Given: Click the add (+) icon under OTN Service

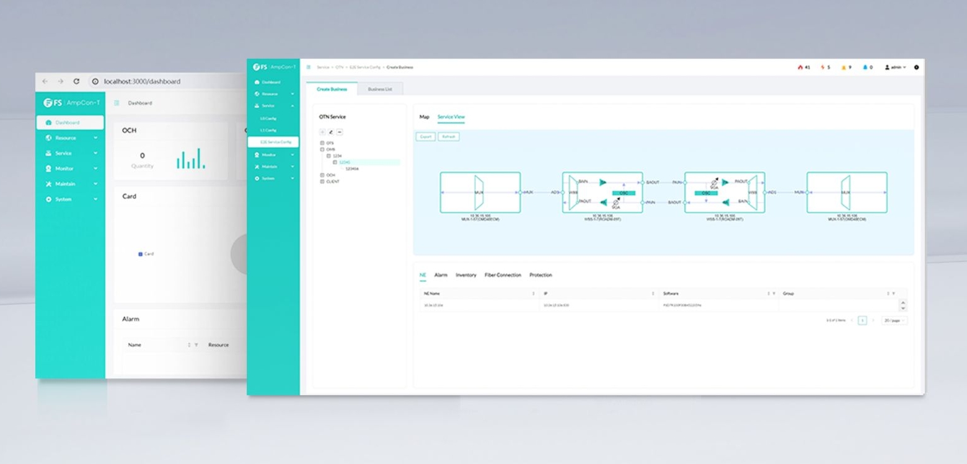Looking at the screenshot, I should [322, 132].
